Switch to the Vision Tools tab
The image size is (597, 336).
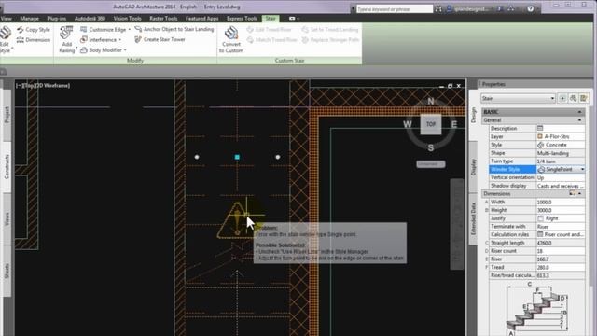(x=127, y=19)
